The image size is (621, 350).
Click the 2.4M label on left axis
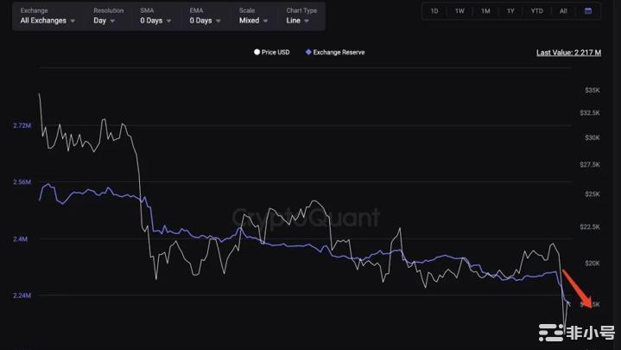[22, 239]
